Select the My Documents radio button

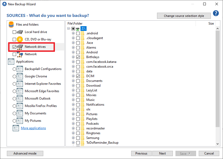14,114
